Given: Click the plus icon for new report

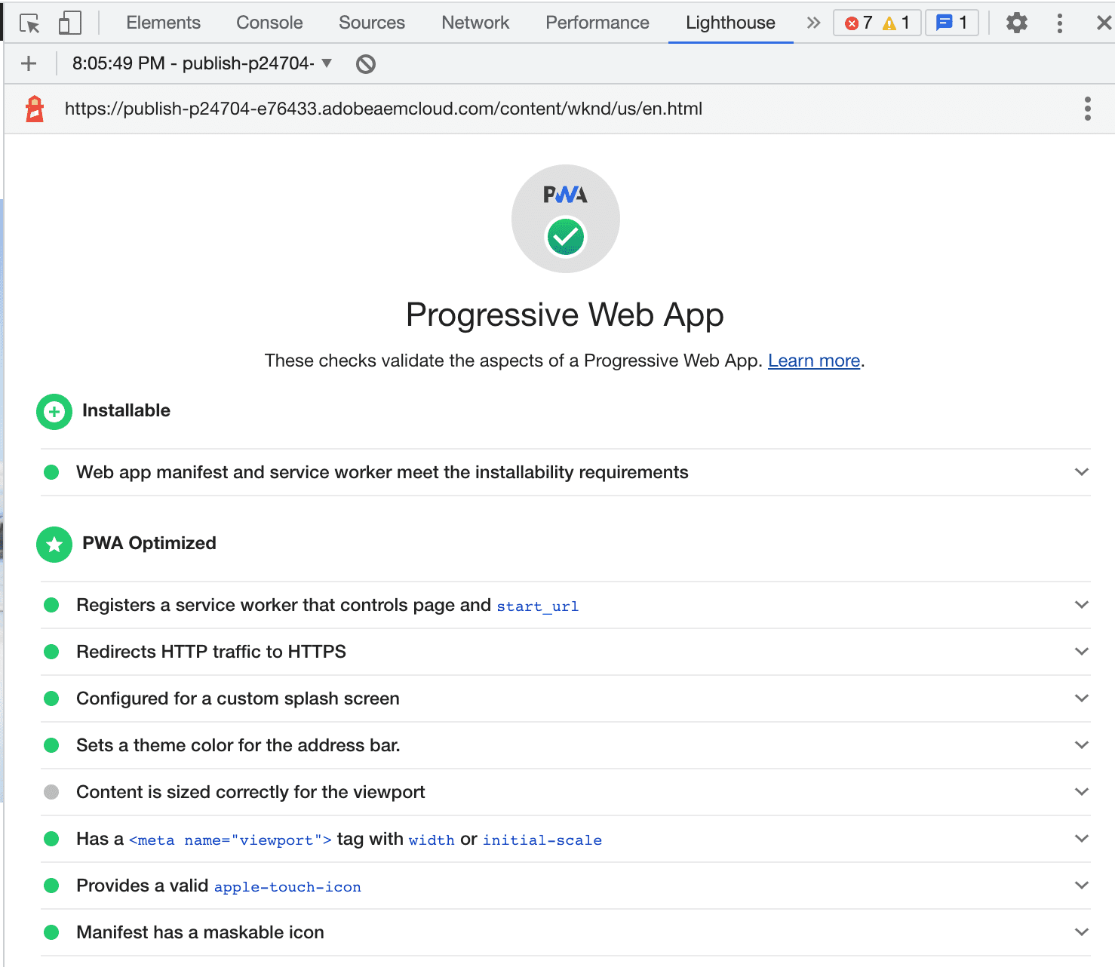Looking at the screenshot, I should [x=29, y=64].
